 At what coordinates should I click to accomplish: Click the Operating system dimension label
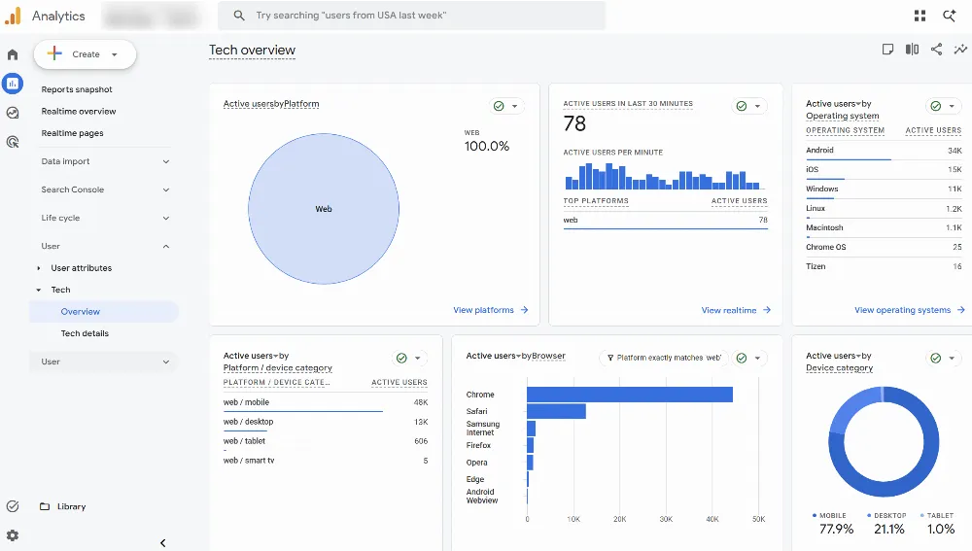tap(843, 116)
